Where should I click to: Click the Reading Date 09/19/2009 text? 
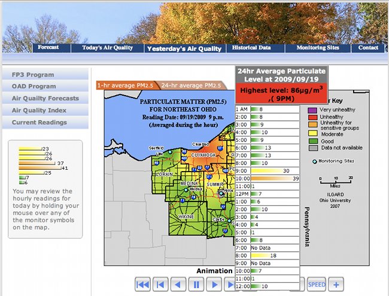point(183,117)
